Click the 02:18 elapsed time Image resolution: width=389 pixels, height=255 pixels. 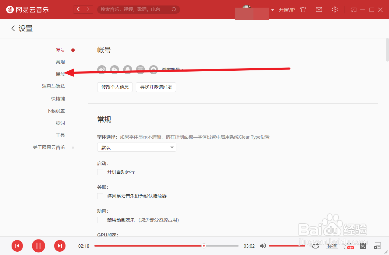pos(84,246)
